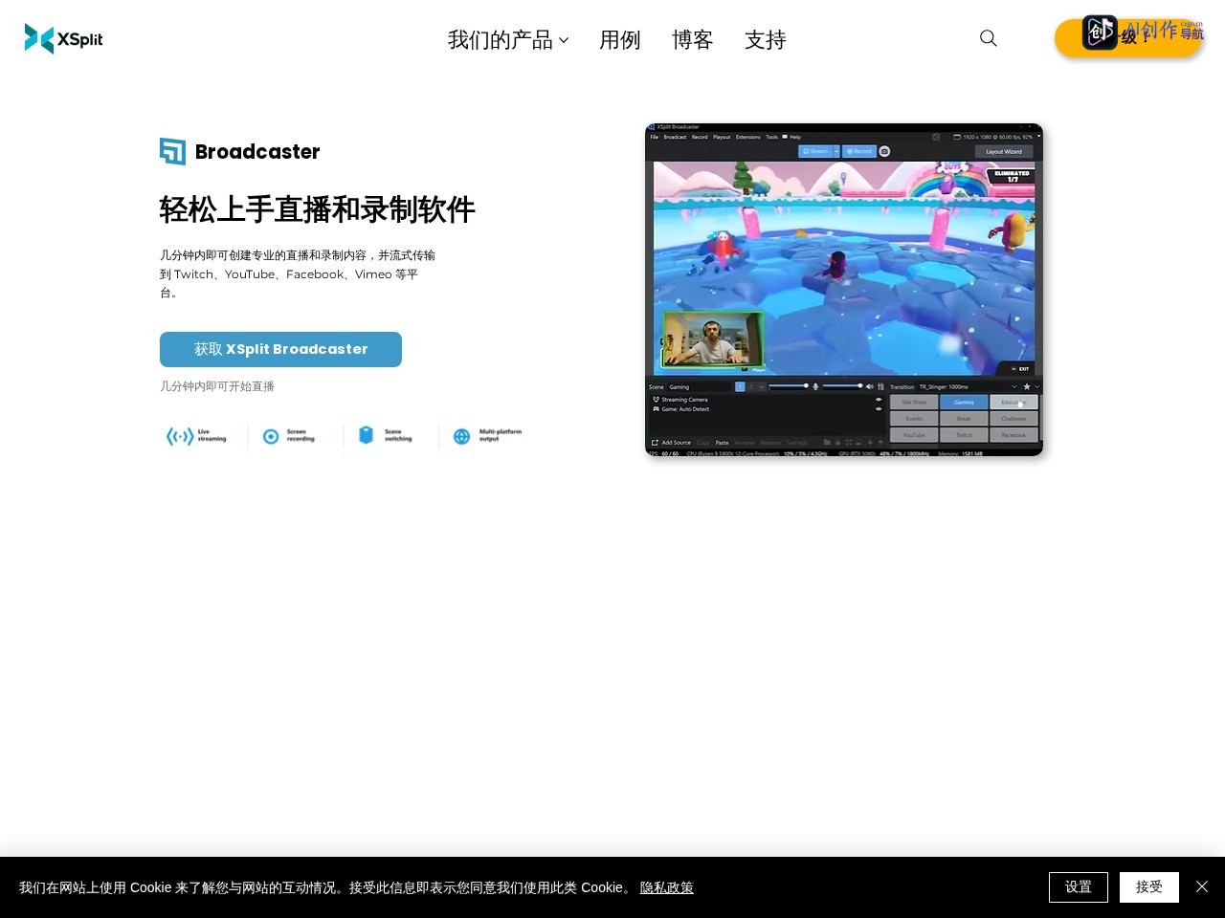Open the 博客 navigation item
The height and width of the screenshot is (918, 1225).
tap(693, 39)
